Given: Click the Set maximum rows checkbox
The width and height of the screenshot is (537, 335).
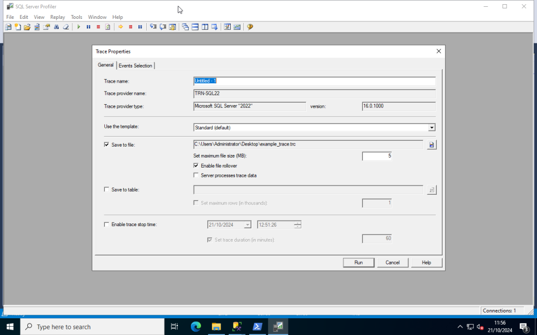Looking at the screenshot, I should [196, 203].
